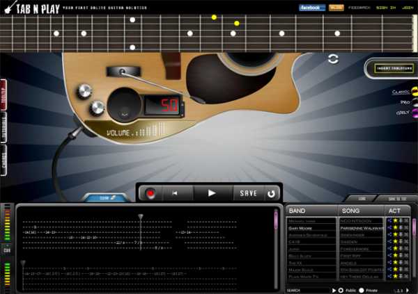Click the lower silver guitar knob
This screenshot has height=294, width=418.
tap(98, 107)
